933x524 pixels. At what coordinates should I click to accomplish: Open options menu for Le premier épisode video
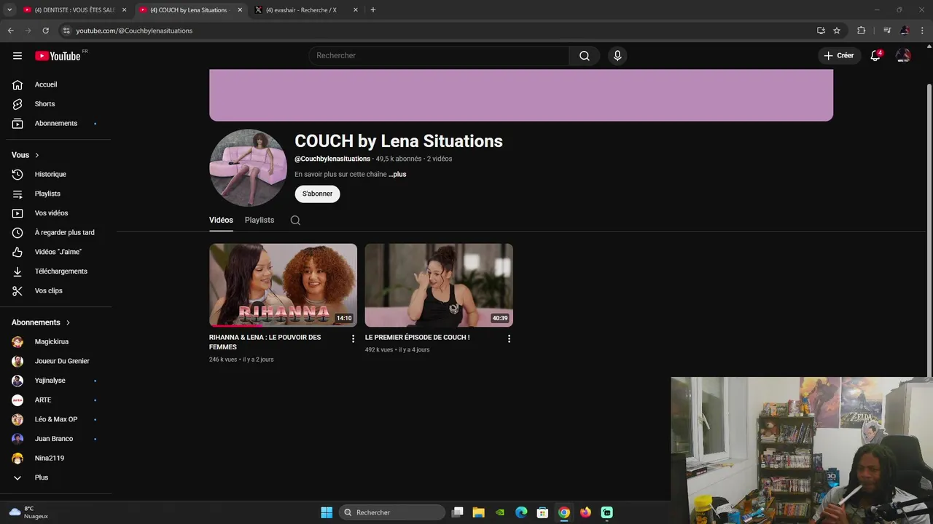click(509, 338)
